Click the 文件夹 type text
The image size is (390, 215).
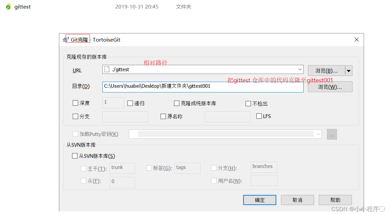[184, 7]
